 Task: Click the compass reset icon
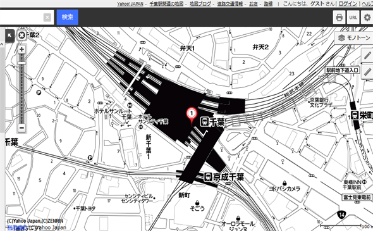click(21, 35)
